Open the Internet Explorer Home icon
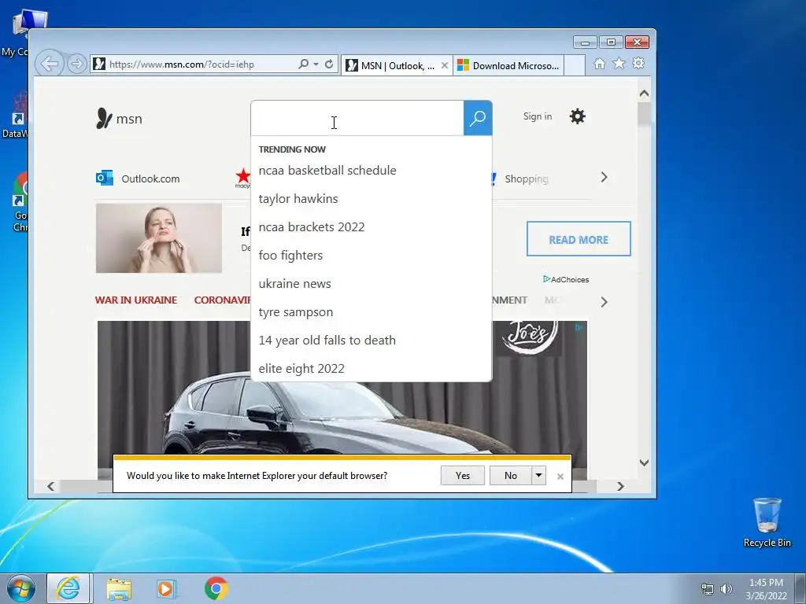Screen dimensions: 806x604 [599, 63]
